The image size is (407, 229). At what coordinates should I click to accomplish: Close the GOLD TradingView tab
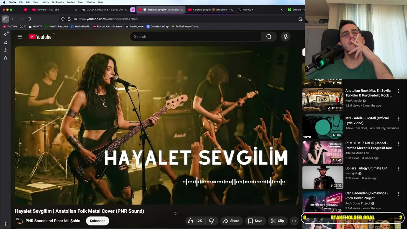[126, 10]
